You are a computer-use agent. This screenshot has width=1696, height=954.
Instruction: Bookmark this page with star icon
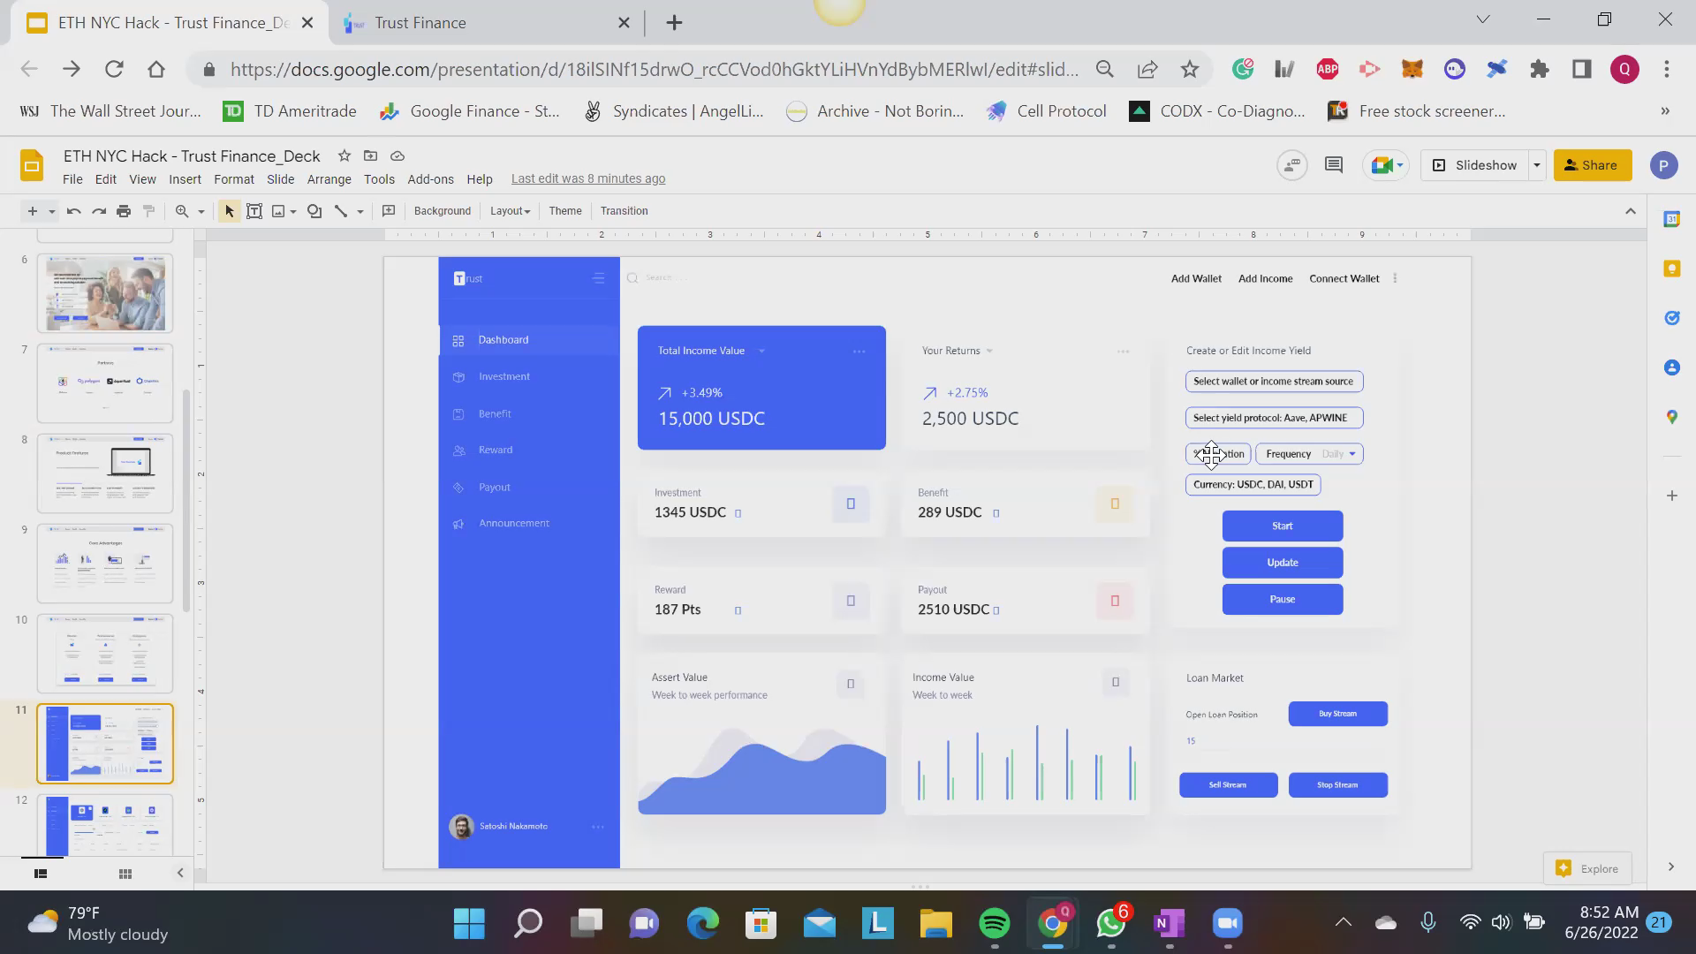click(1190, 69)
